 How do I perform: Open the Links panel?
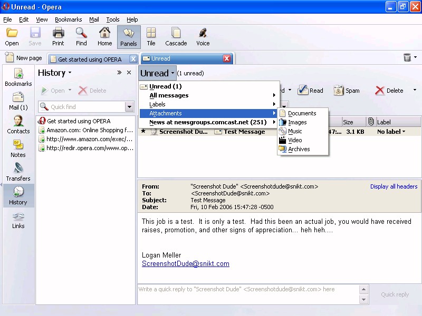18,220
